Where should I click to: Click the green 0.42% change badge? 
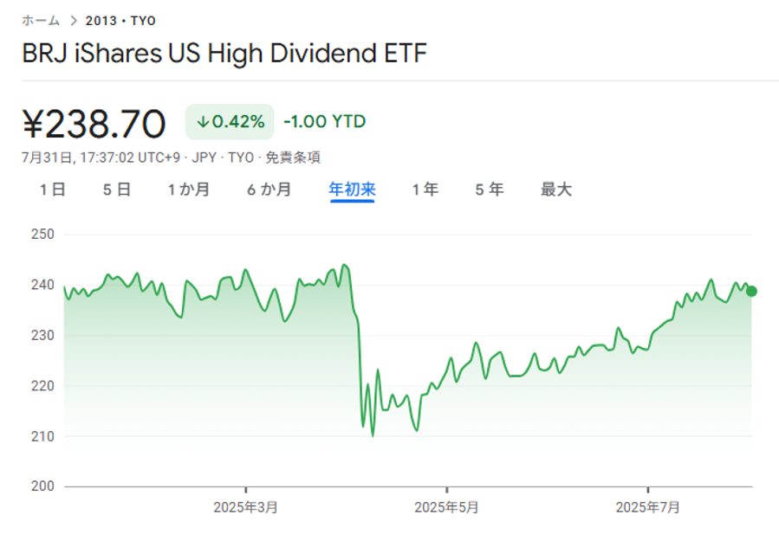coord(230,122)
